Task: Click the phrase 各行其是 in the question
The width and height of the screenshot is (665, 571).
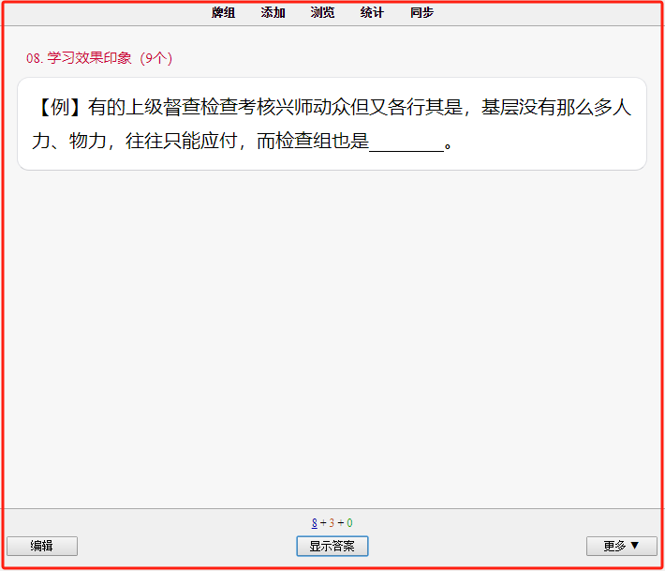Action: pyautogui.click(x=424, y=107)
